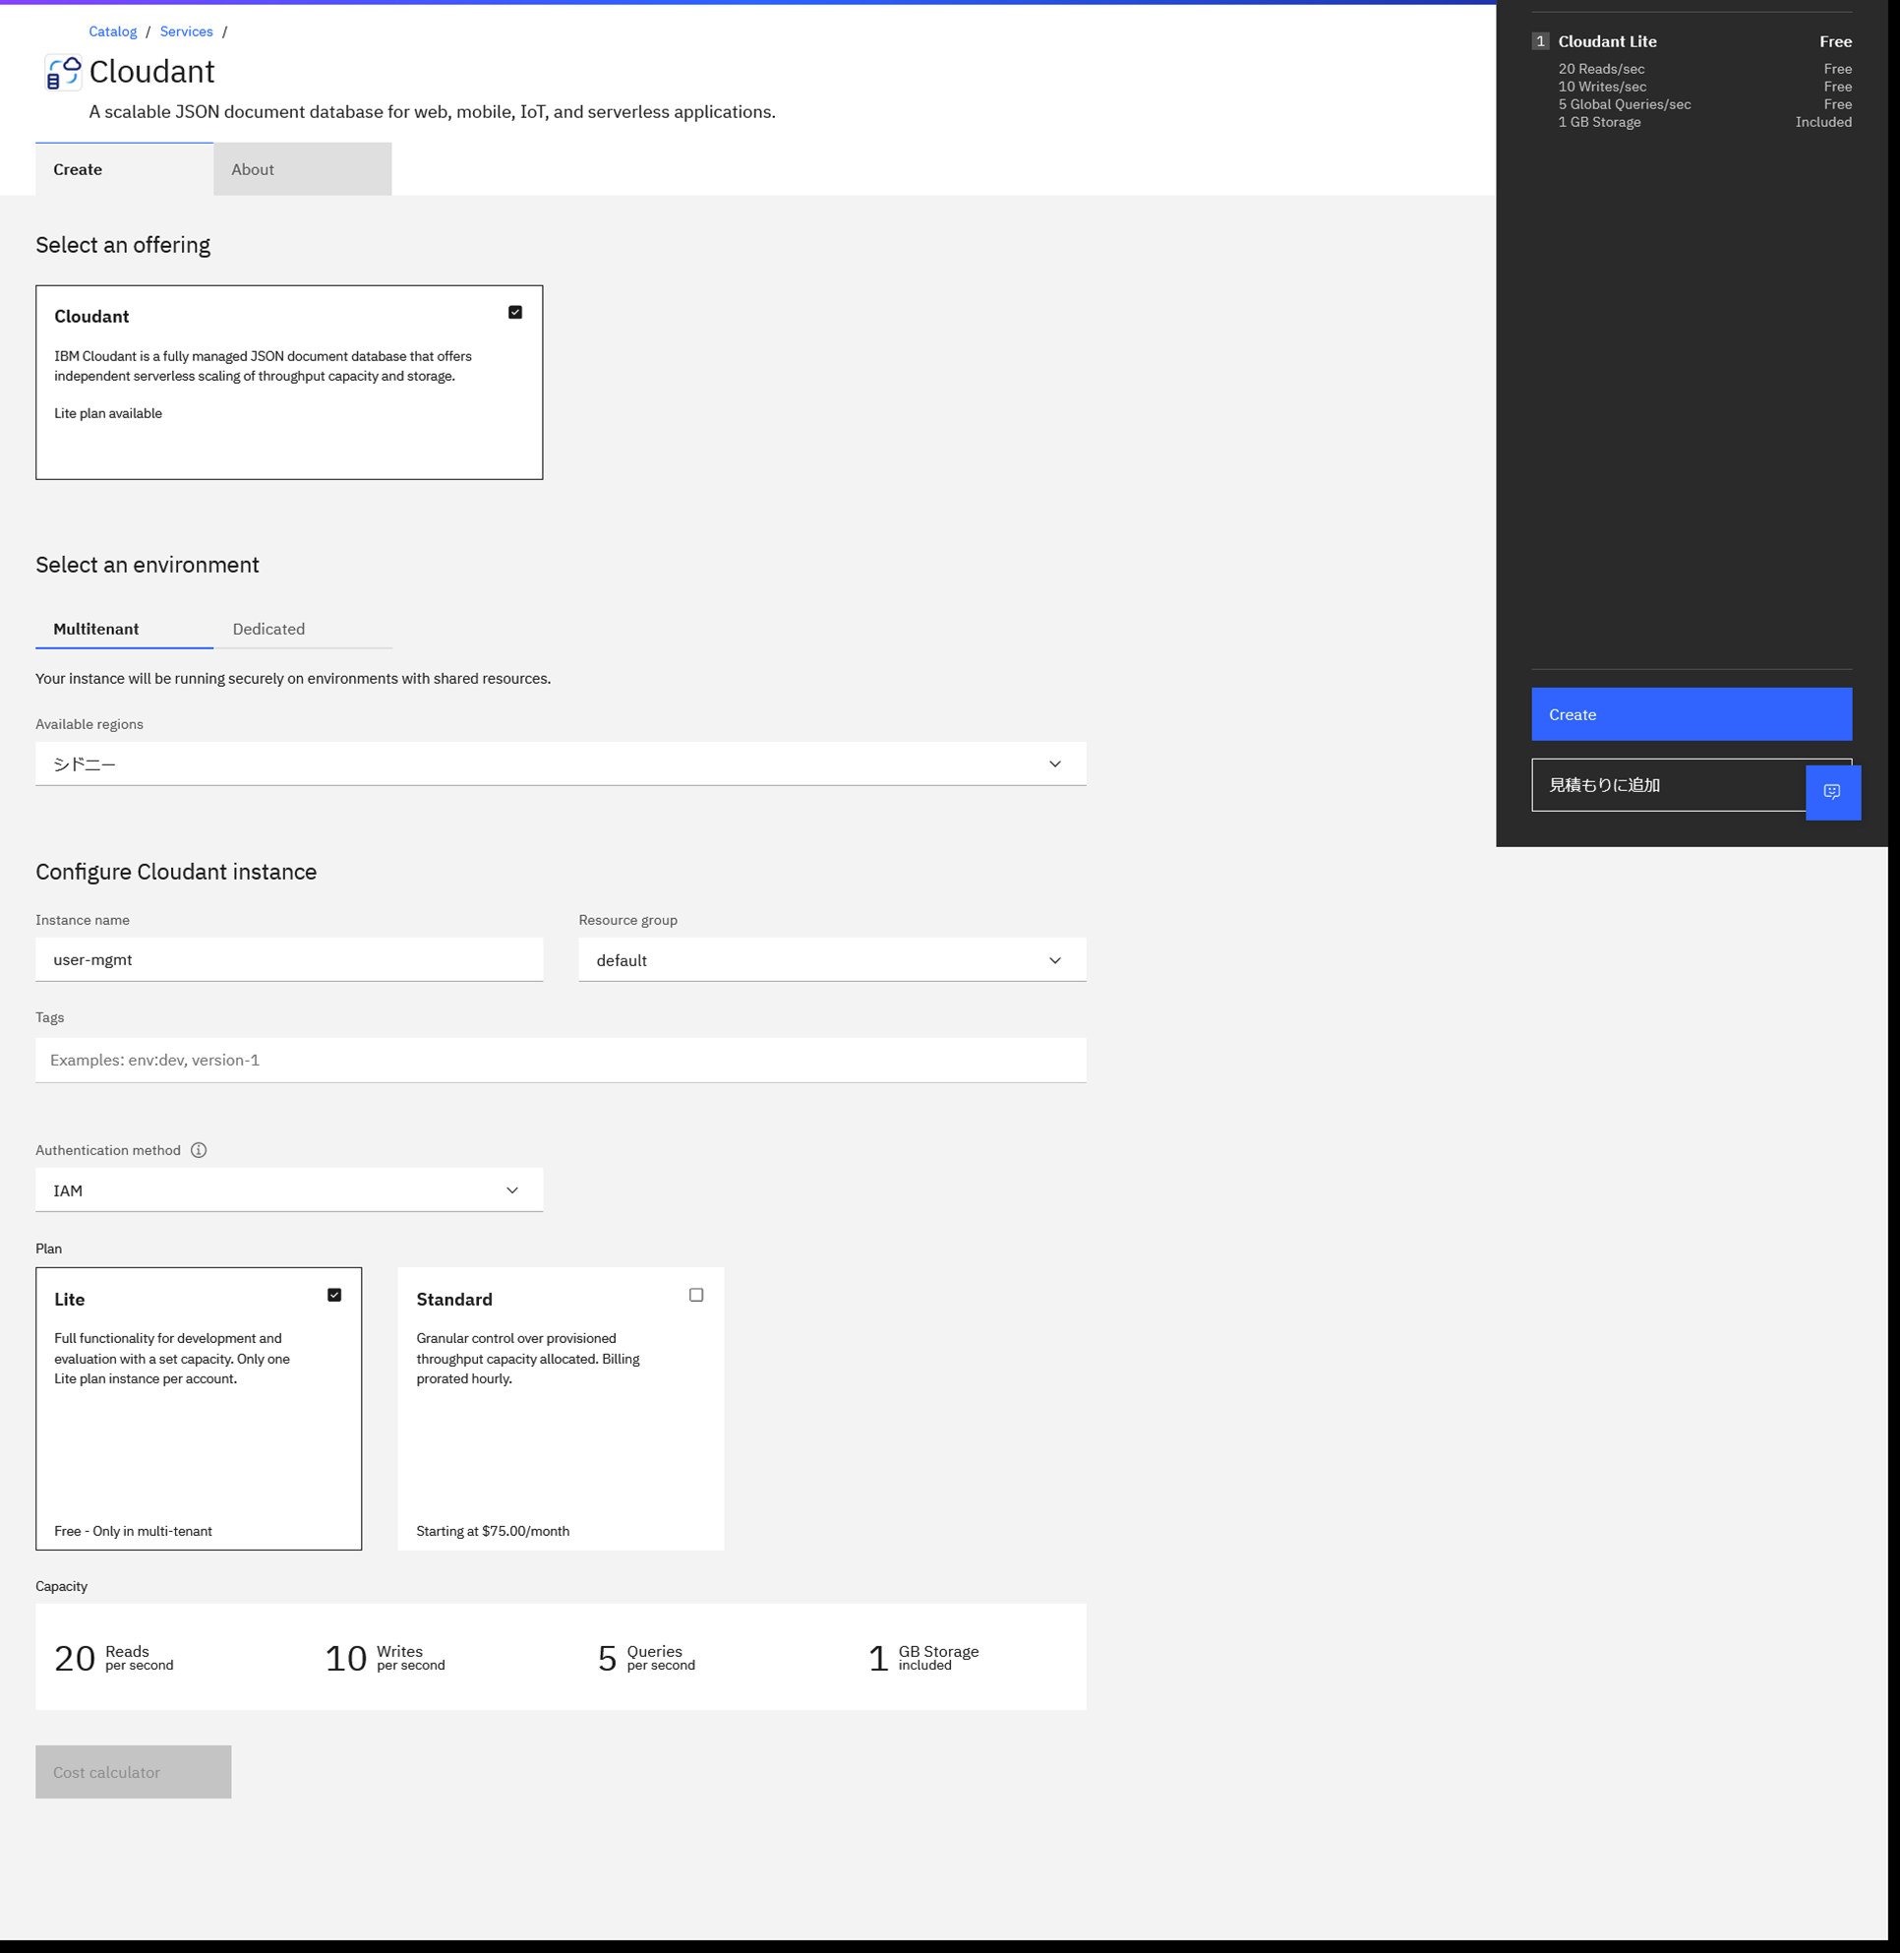Open the chat feedback icon button
Image resolution: width=1900 pixels, height=1953 pixels.
tap(1832, 792)
